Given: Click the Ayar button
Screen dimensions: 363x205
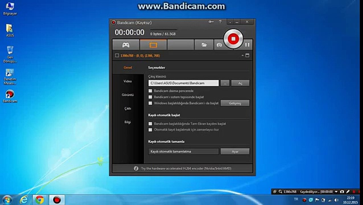Looking at the screenshot, I should [235, 151].
